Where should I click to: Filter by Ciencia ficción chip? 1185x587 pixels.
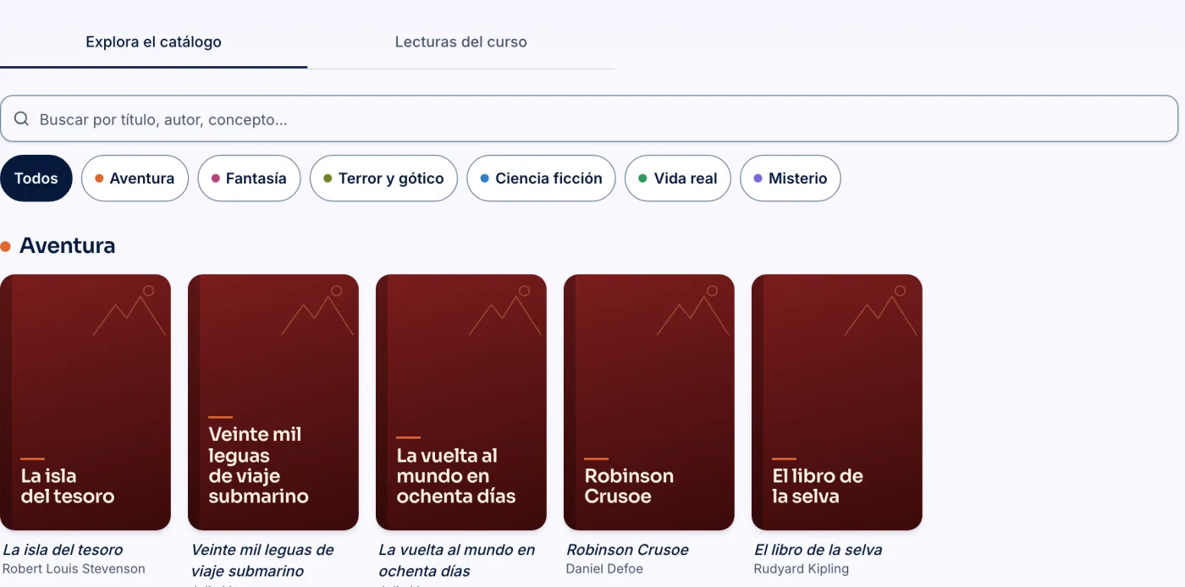click(541, 178)
